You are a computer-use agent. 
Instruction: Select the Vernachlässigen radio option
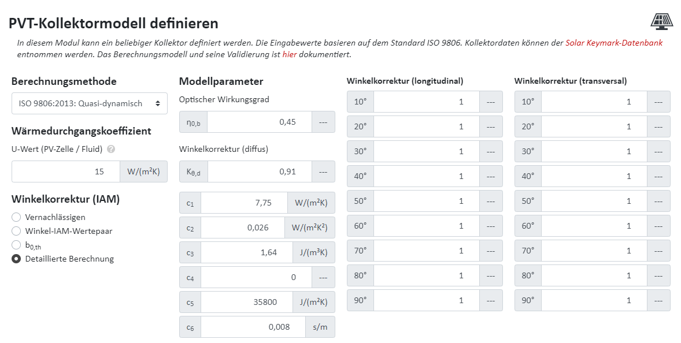[16, 217]
